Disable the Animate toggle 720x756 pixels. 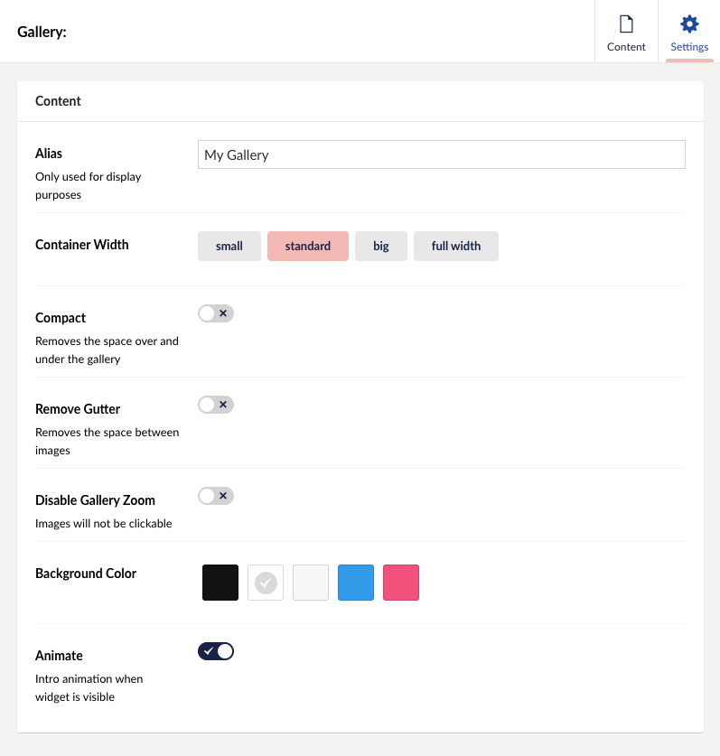pos(216,651)
